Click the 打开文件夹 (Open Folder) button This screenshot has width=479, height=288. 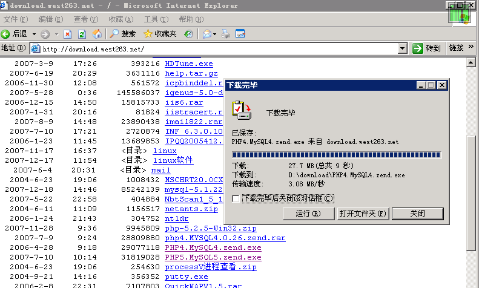click(362, 214)
